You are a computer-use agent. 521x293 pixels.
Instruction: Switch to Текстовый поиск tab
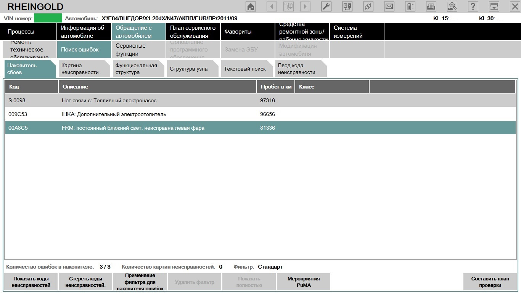click(247, 69)
